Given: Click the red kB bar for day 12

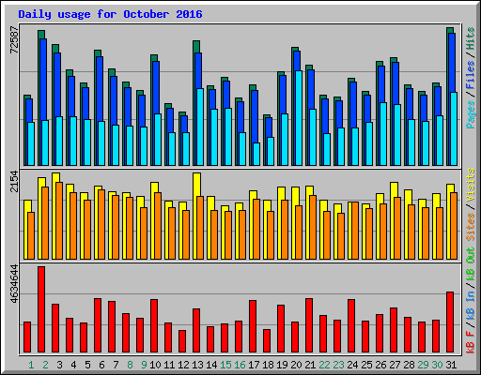Looking at the screenshot, I should (x=182, y=341).
